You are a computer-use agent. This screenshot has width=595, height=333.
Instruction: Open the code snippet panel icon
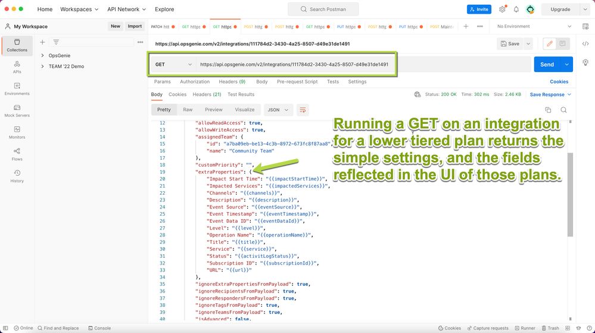pos(585,43)
